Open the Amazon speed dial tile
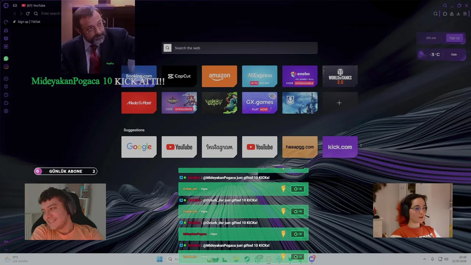Screen dimensions: 471x265 219,76
